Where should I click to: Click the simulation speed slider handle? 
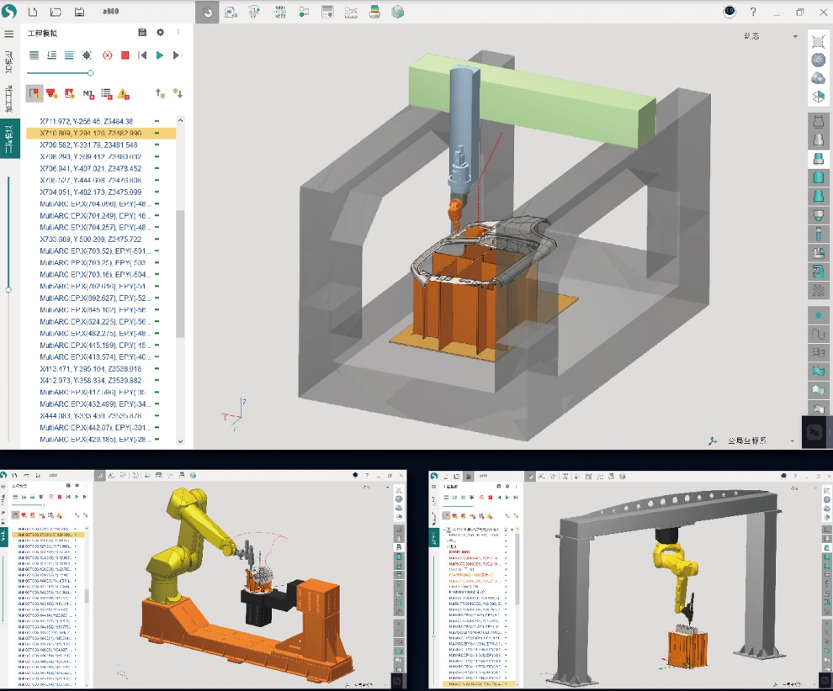(x=90, y=73)
